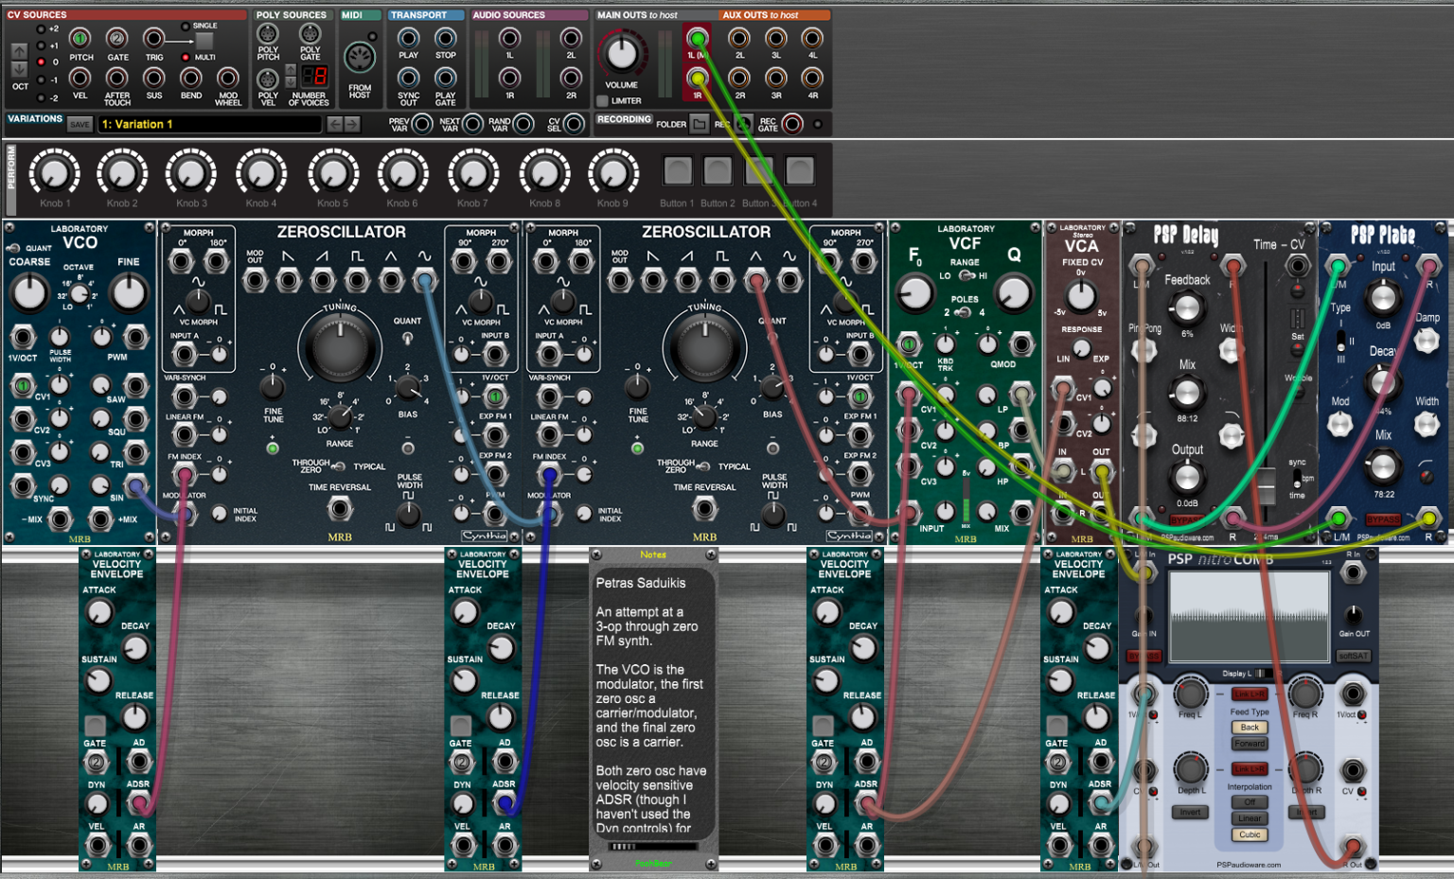
Task: Click the first Zeroscillator large TUNING knob
Action: [x=339, y=347]
